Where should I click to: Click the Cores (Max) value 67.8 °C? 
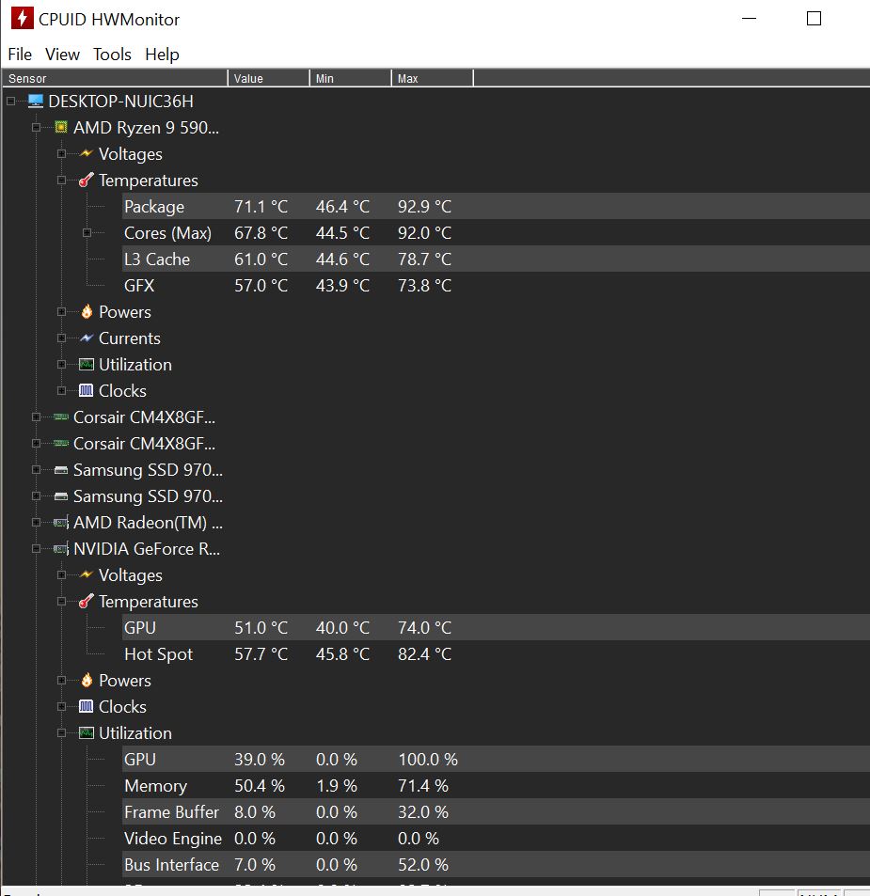tap(261, 232)
